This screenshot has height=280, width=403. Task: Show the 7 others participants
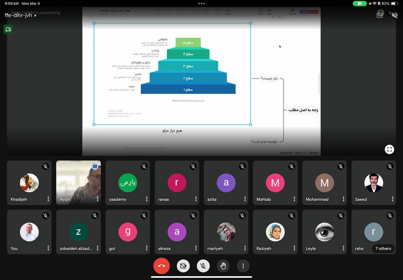point(383,249)
